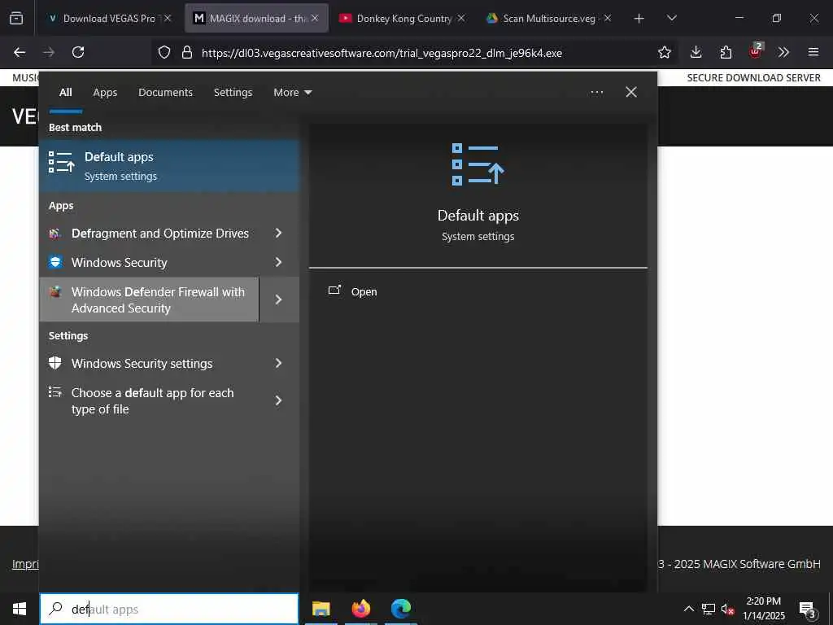This screenshot has width=833, height=625.
Task: Close the Download VEGAS Pro tab
Action: point(168,18)
